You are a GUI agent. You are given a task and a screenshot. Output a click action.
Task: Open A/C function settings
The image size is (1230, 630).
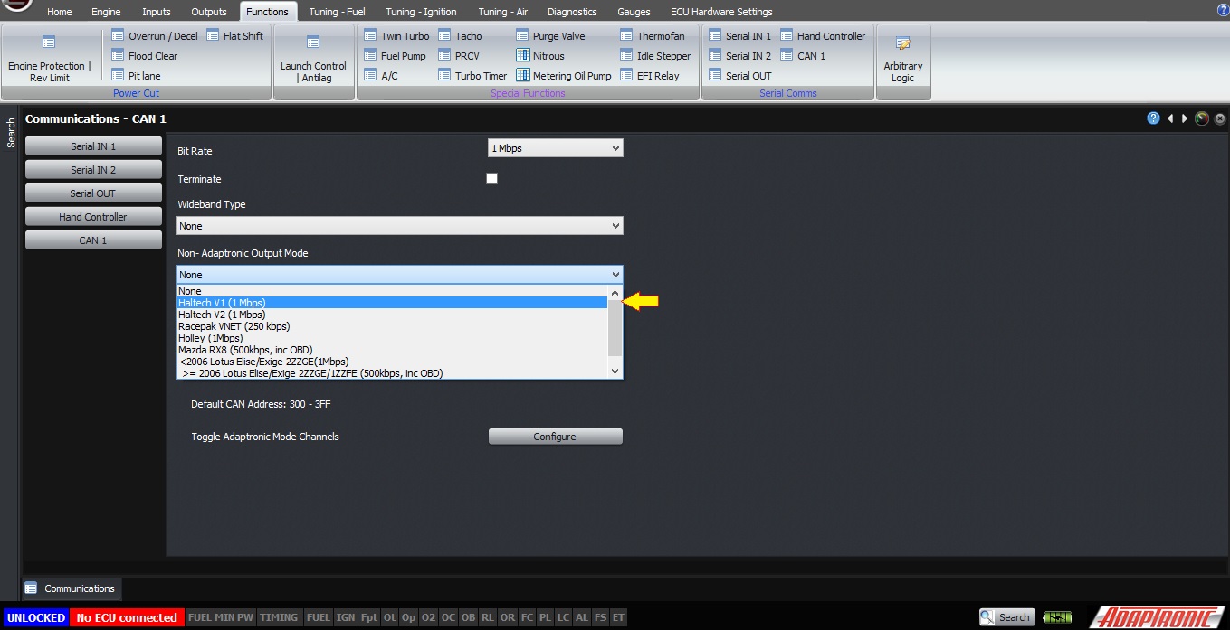pyautogui.click(x=380, y=76)
